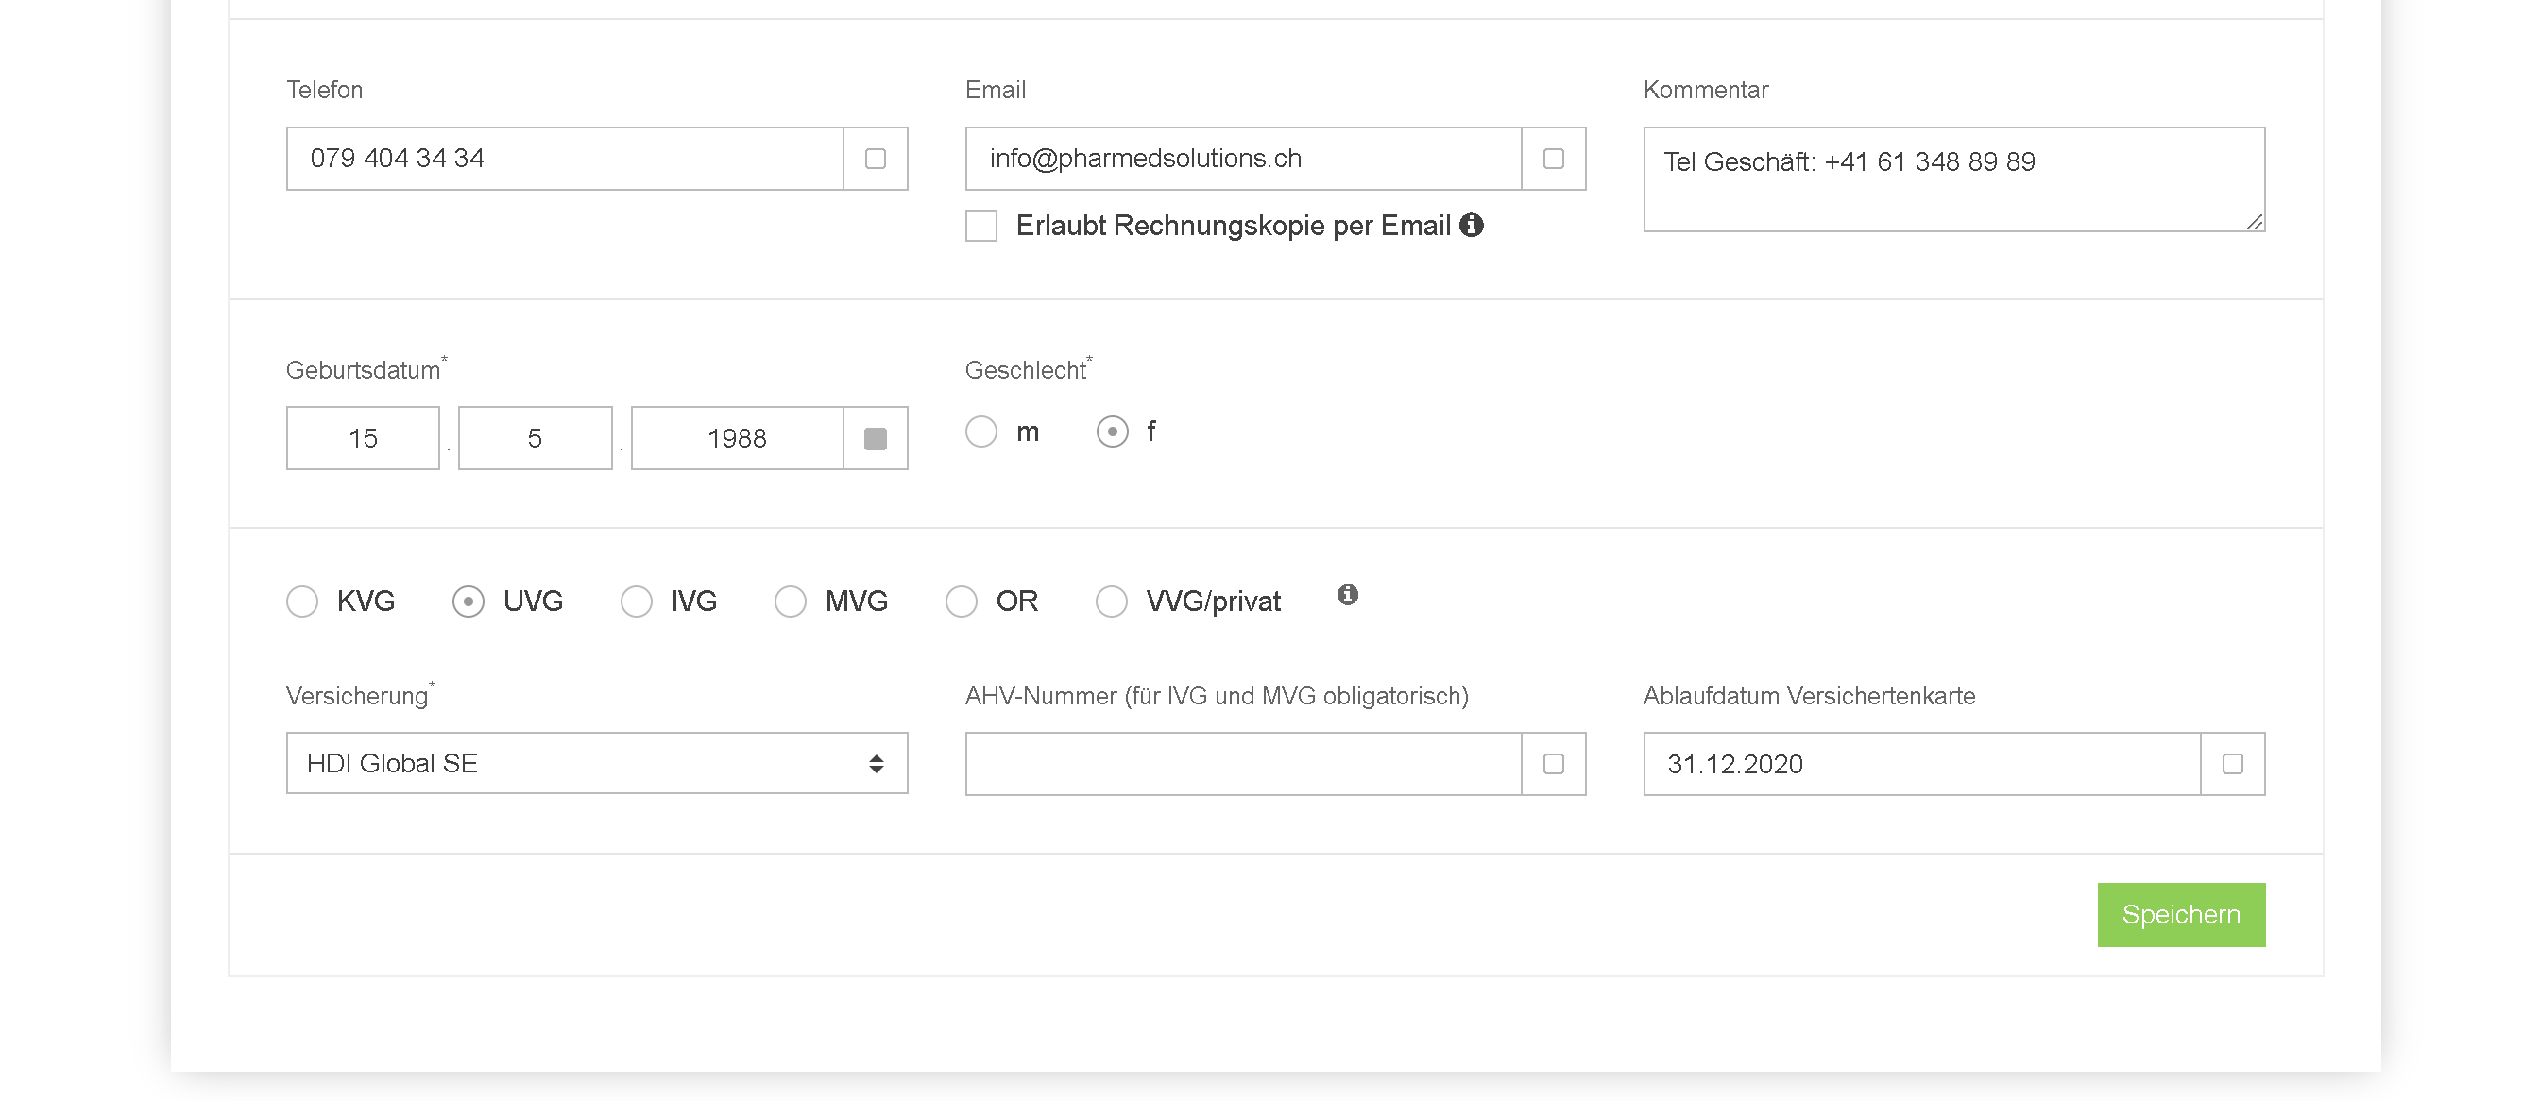Click the info icon next to Erlaubt Rechnungskopie
Screen dimensions: 2539x1101
[1471, 225]
